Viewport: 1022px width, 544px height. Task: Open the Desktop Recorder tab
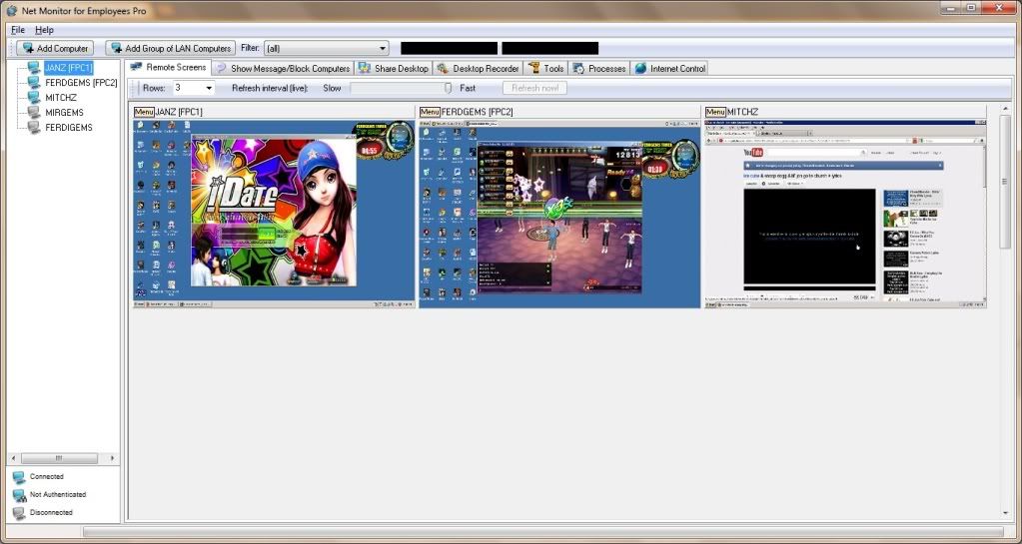tap(478, 69)
